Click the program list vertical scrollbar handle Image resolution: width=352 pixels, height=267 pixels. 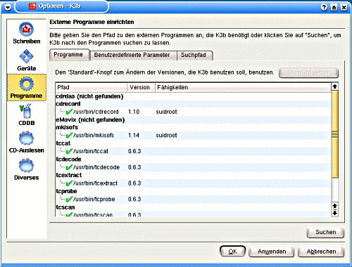(335, 134)
